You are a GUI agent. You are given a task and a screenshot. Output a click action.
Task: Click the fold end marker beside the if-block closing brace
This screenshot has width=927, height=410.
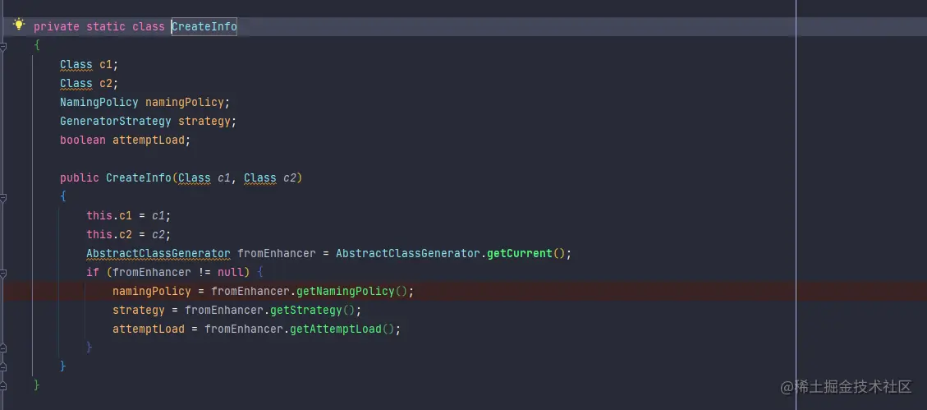pos(2,348)
